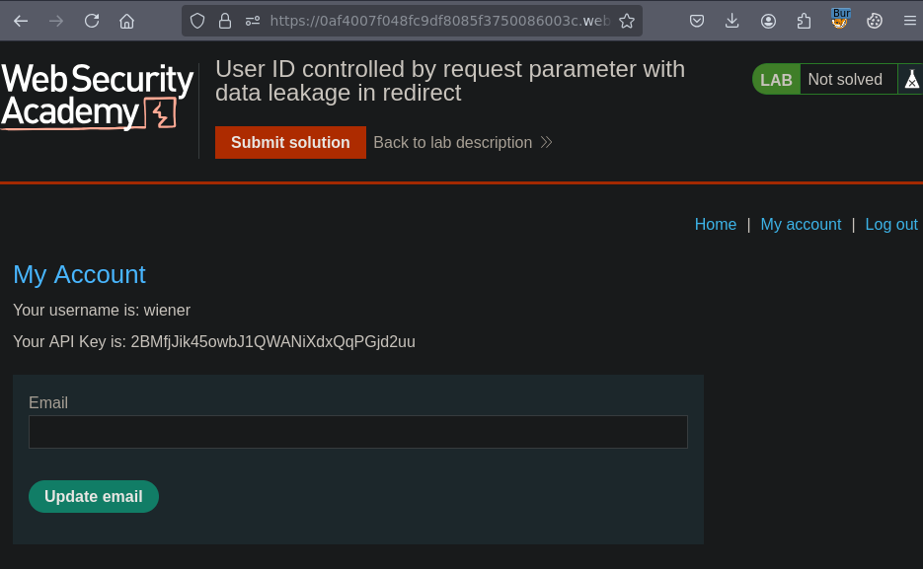The image size is (923, 569).
Task: Open the Pocket save icon
Action: coord(697,21)
